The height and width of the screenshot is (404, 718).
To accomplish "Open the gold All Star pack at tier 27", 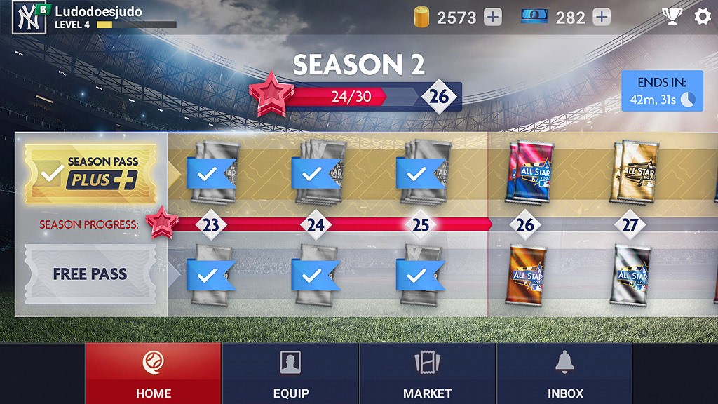I will pos(635,172).
